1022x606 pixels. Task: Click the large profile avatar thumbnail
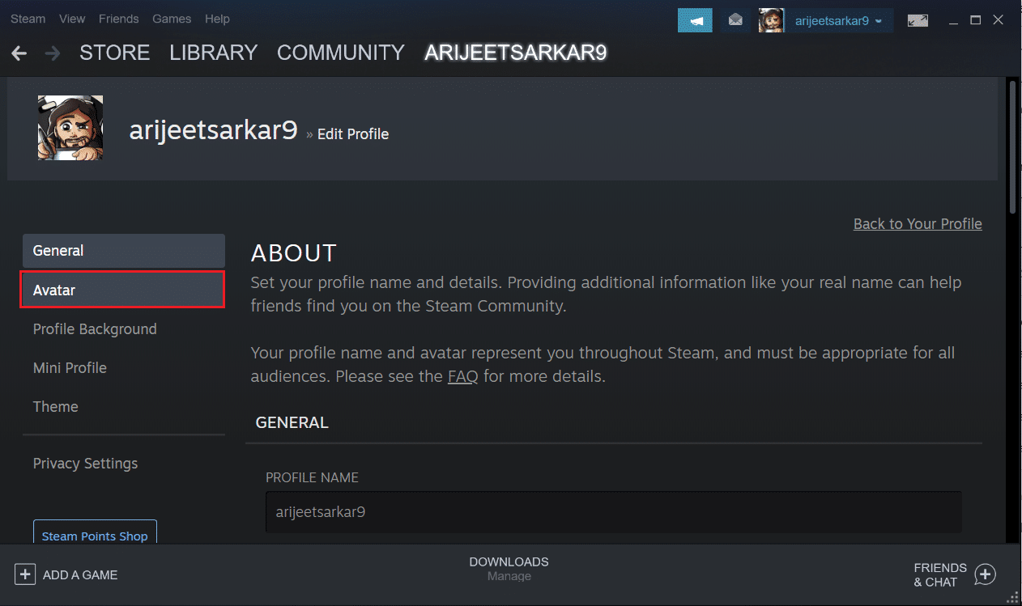70,128
